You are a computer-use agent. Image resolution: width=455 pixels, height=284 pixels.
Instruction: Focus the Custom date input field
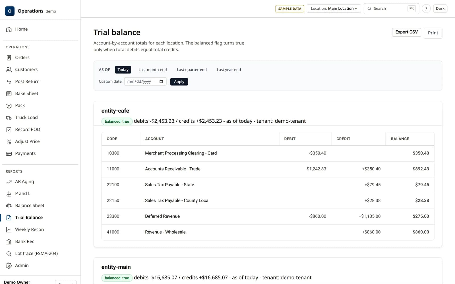[145, 82]
